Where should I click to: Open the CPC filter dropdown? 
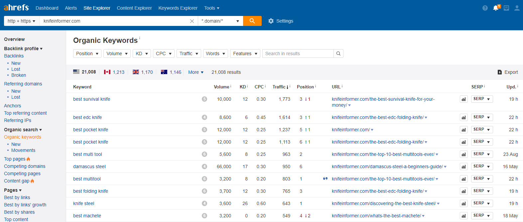click(164, 54)
